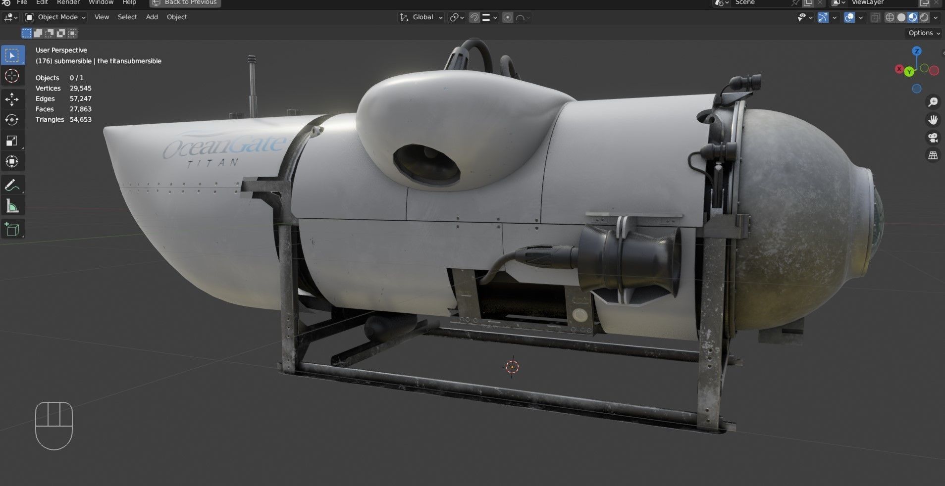Screen dimensions: 945x486
Task: Set selection mode to subtract
Action: 50,33
